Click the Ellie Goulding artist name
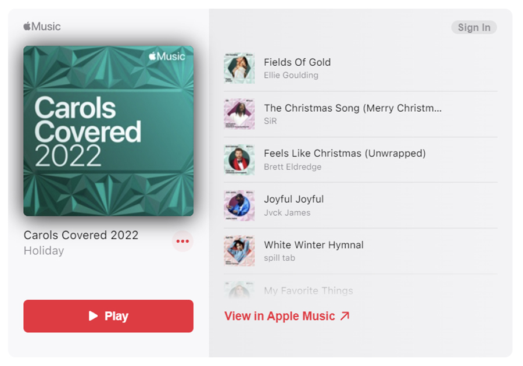The image size is (523, 366). point(291,75)
